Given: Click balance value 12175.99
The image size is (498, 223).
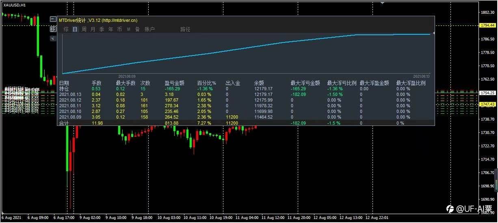Looking at the screenshot, I should pyautogui.click(x=263, y=100).
